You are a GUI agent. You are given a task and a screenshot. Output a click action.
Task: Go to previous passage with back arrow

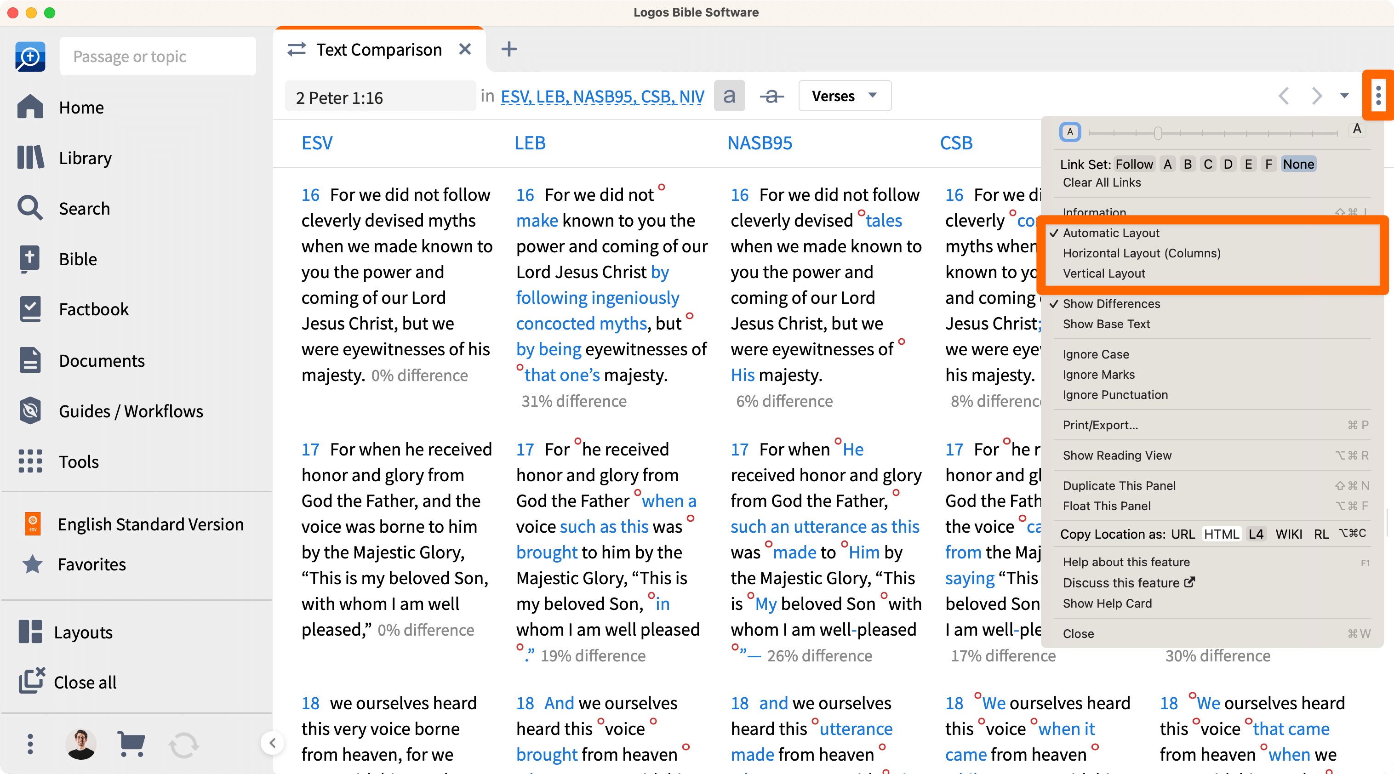(x=1284, y=96)
